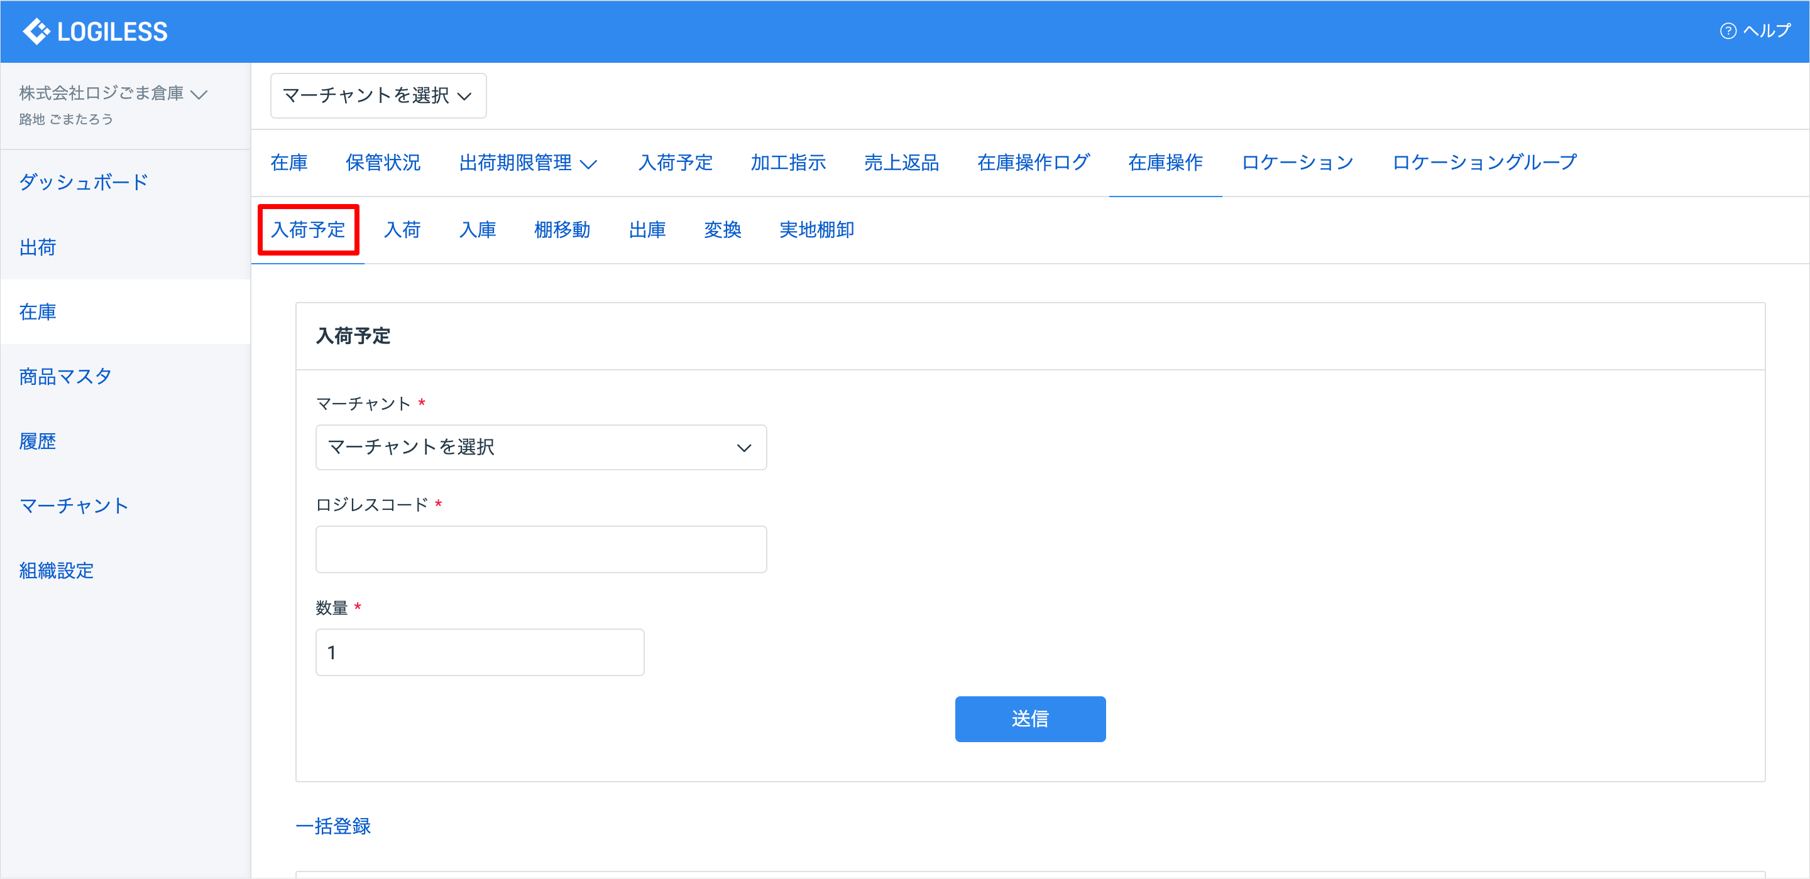
Task: Expand the 株式会社ロジごま倉庫 organization switcher
Action: [x=113, y=94]
